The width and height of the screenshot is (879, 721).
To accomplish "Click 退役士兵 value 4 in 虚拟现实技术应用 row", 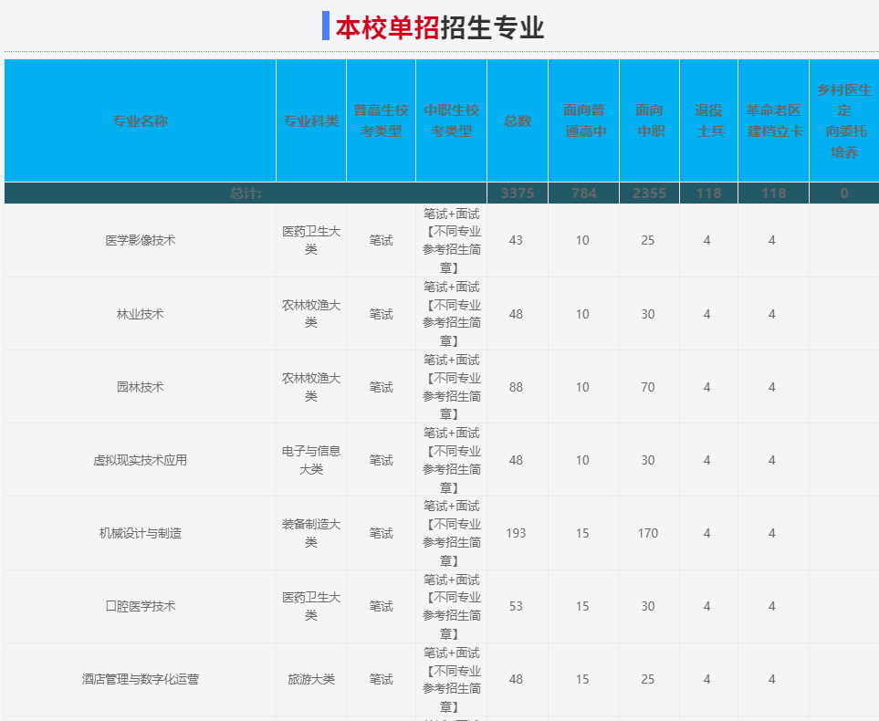I will [x=706, y=460].
